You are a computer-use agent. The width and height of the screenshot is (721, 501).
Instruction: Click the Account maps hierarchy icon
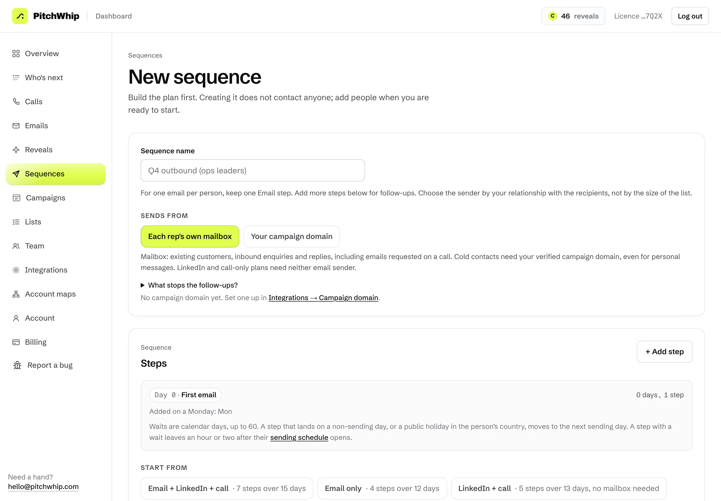pos(16,294)
